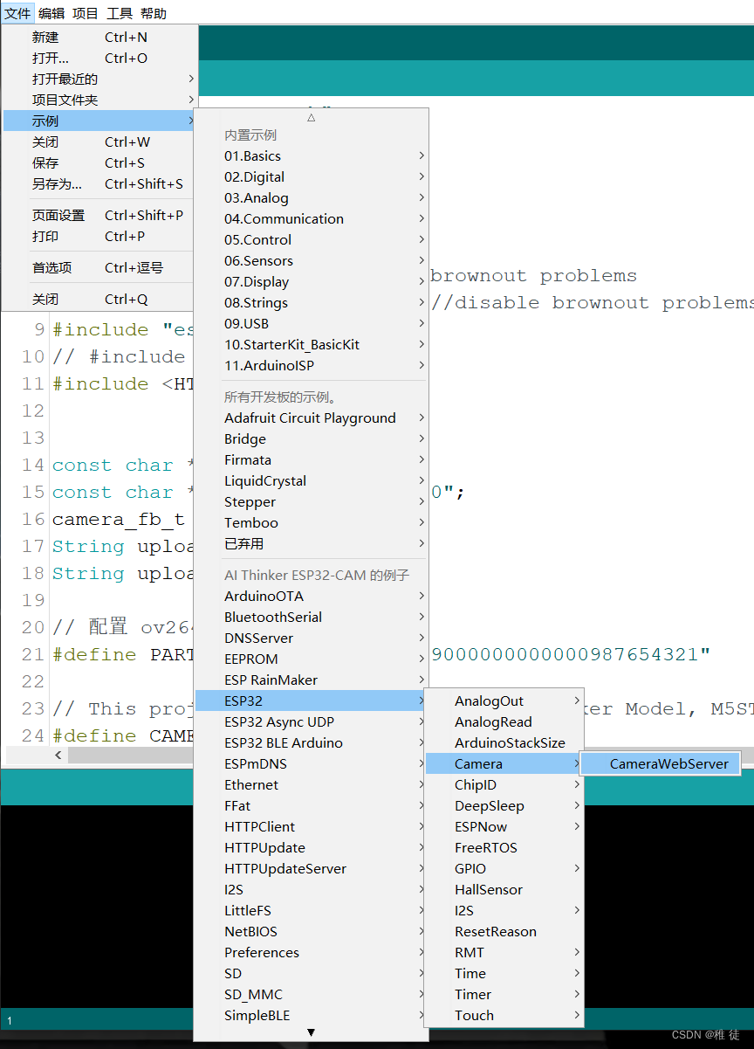754x1049 pixels.
Task: Open BluetoothSerial examples
Action: [x=311, y=618]
